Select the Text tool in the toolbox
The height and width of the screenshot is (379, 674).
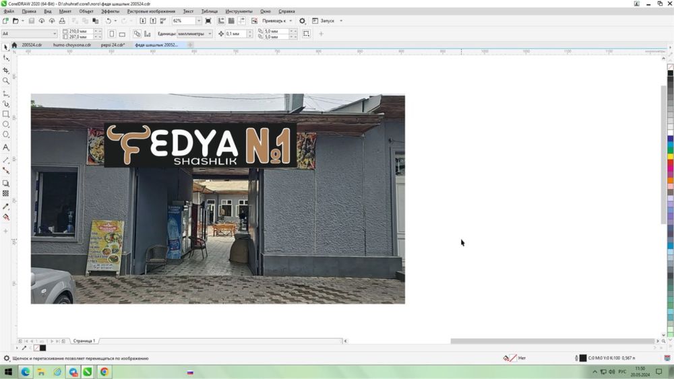[6, 147]
